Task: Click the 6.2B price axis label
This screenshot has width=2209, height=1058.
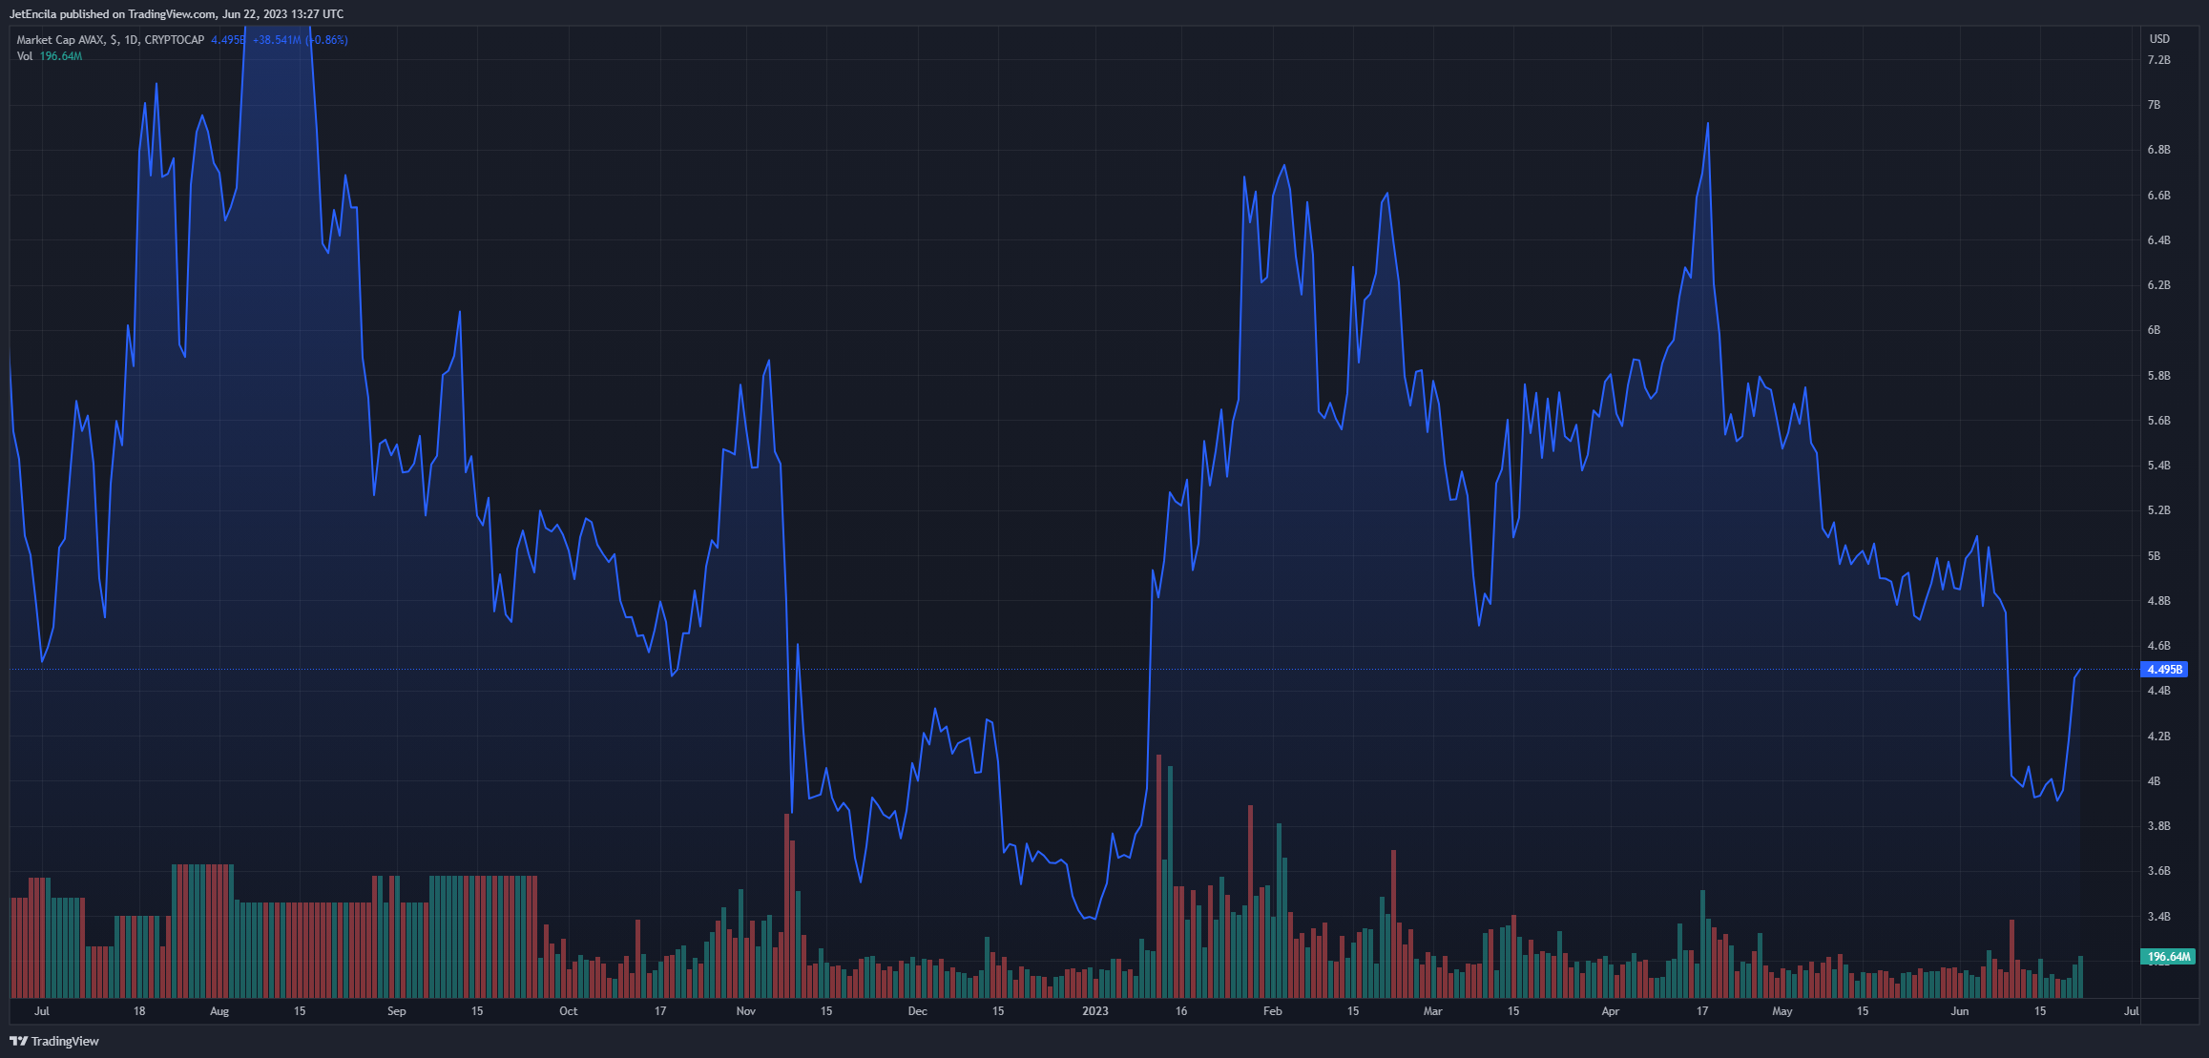Action: coord(2158,285)
